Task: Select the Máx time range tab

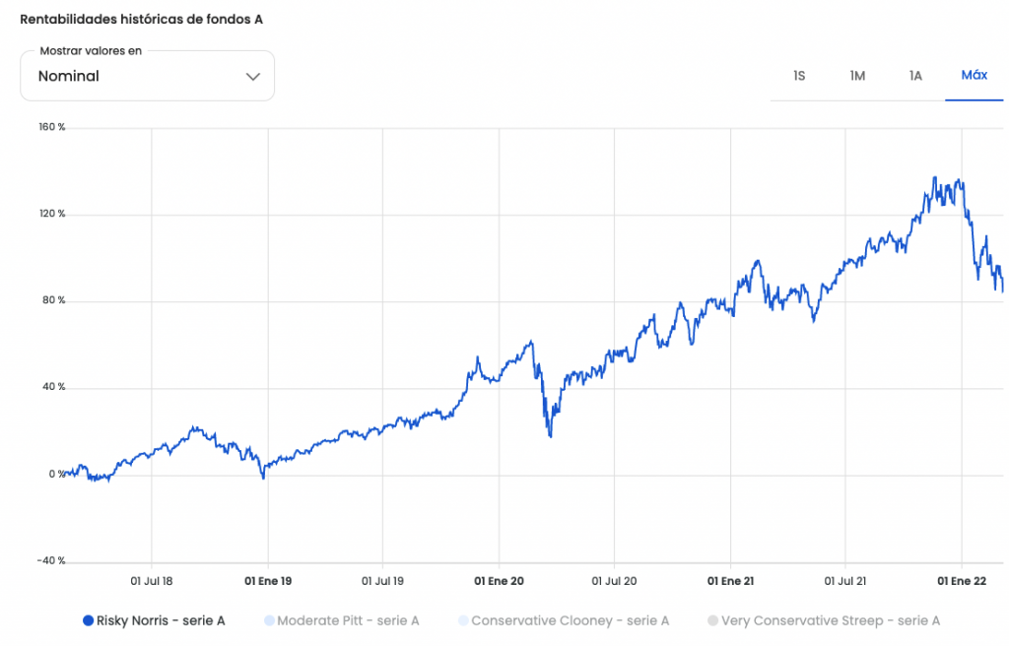Action: point(975,76)
